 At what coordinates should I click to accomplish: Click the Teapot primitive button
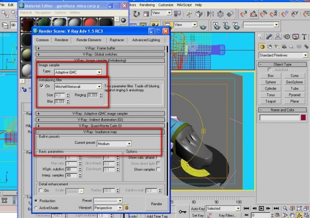pos(270,101)
